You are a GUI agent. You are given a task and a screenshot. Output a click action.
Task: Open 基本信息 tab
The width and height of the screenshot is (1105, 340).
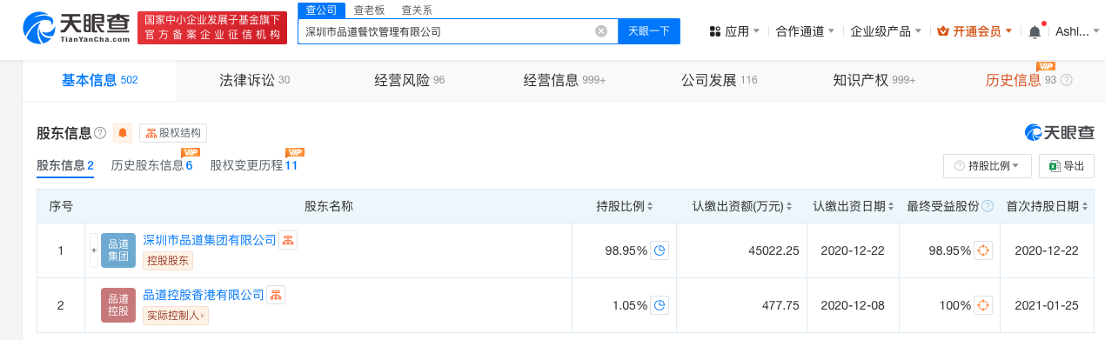tap(99, 81)
